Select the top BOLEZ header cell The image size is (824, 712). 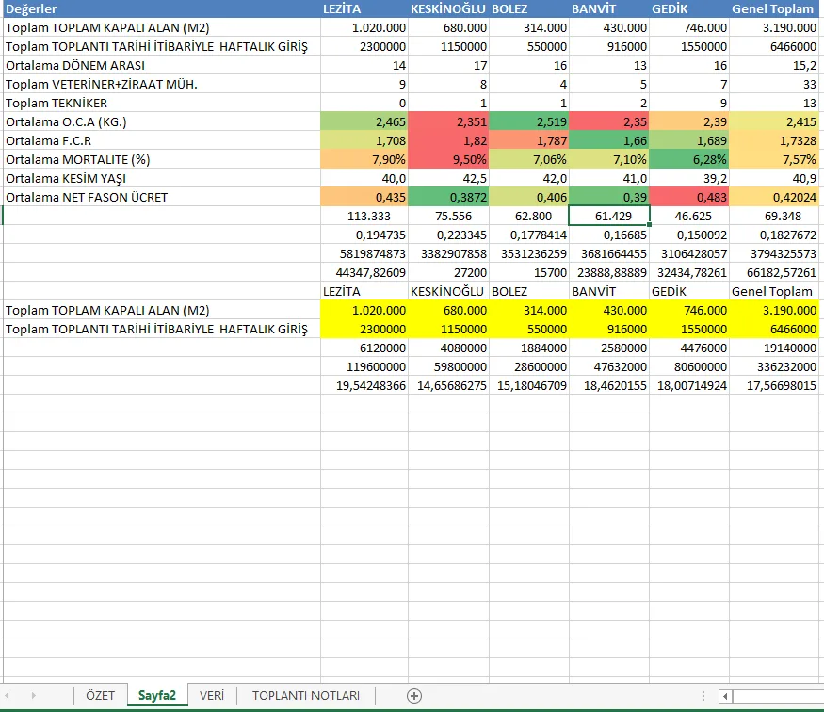point(529,8)
